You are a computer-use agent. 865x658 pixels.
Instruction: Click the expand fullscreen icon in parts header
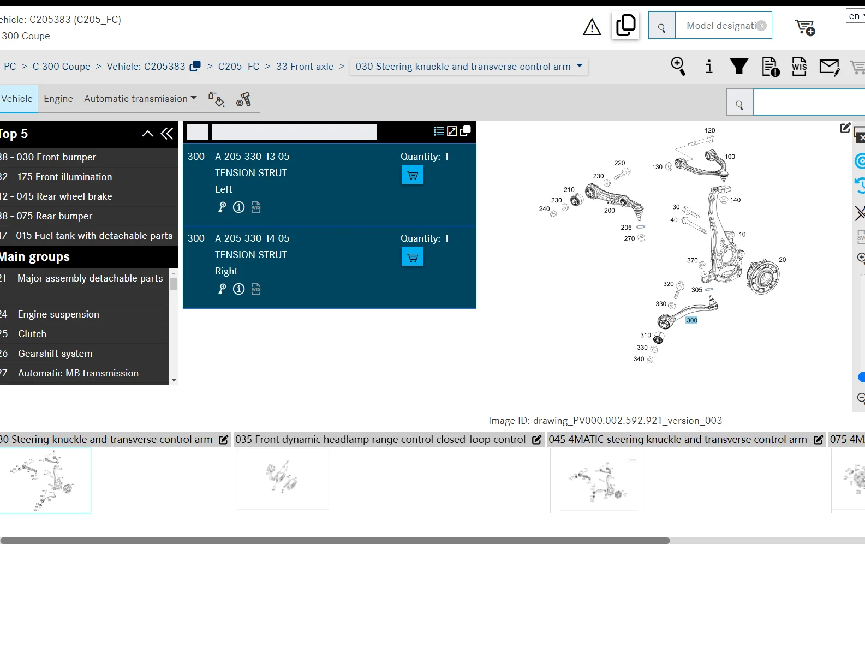(452, 131)
